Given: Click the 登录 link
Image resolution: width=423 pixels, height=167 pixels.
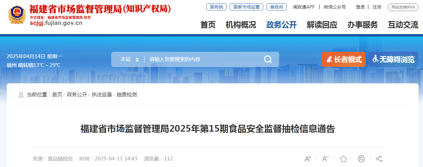Looking at the screenshot, I should click(360, 7).
